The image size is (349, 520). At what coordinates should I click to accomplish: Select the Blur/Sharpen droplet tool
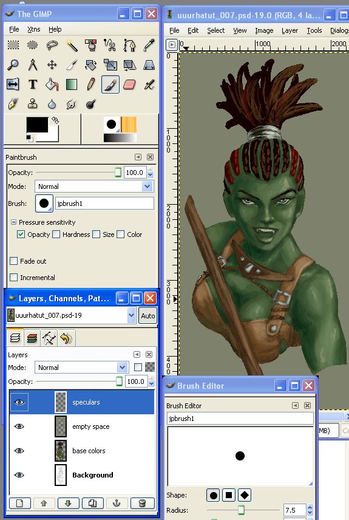point(52,104)
